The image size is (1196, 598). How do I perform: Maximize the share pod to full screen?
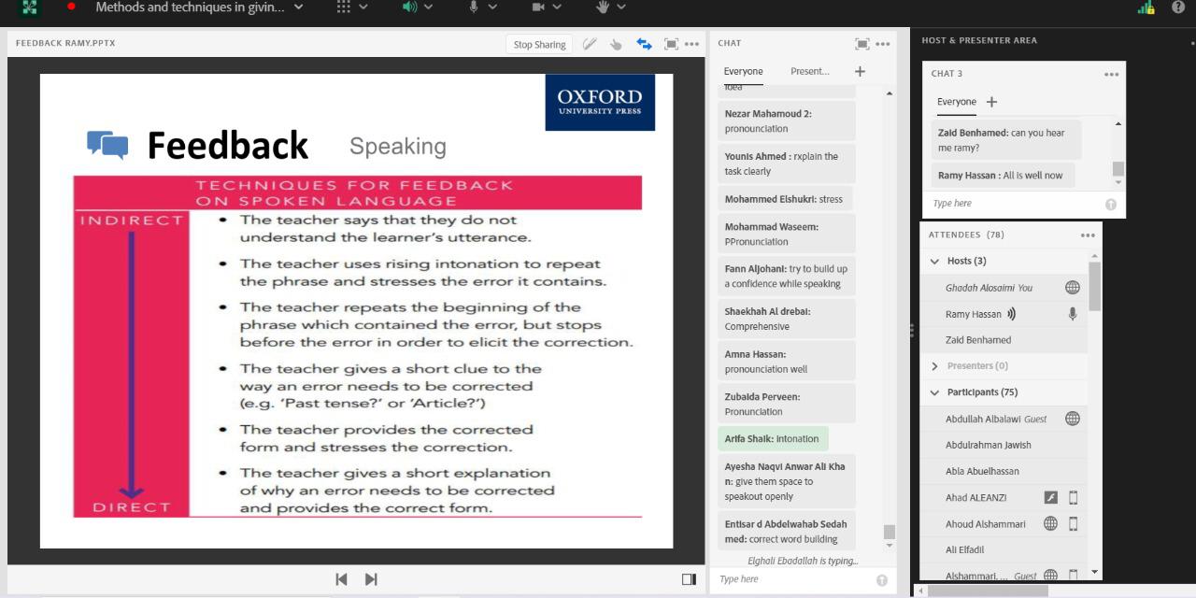click(x=671, y=44)
